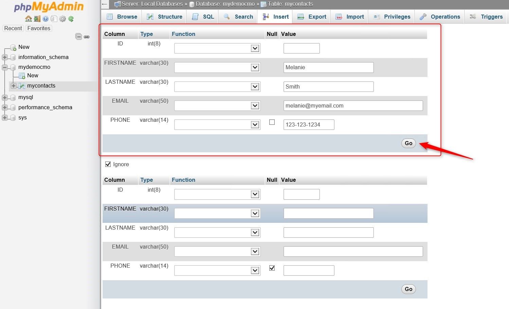Screen dimensions: 509x309
Task: Click the phpMyAdmin home icon
Action: tap(28, 19)
